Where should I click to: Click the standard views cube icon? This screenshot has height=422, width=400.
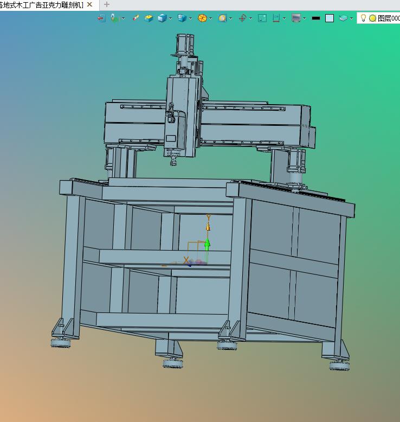[x=182, y=18]
